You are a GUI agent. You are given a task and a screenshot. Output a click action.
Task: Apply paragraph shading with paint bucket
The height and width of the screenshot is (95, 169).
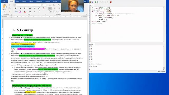[50, 11]
